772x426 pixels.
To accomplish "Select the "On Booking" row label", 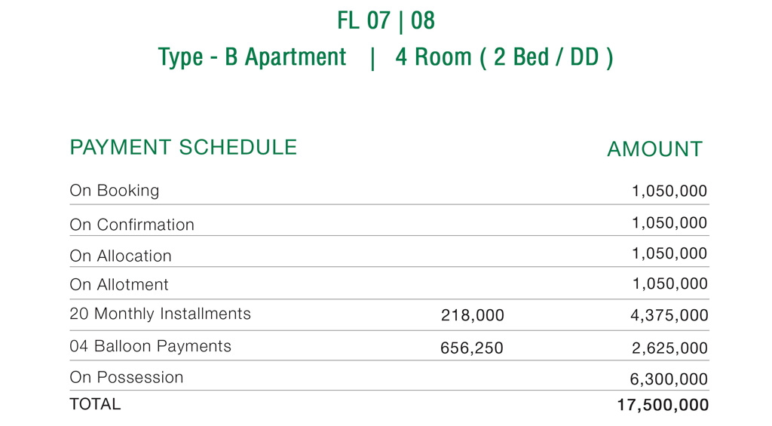I will [x=115, y=191].
